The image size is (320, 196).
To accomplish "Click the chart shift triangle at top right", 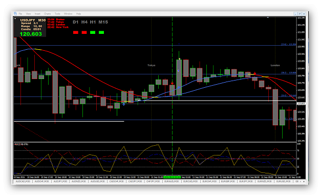I will [268, 17].
